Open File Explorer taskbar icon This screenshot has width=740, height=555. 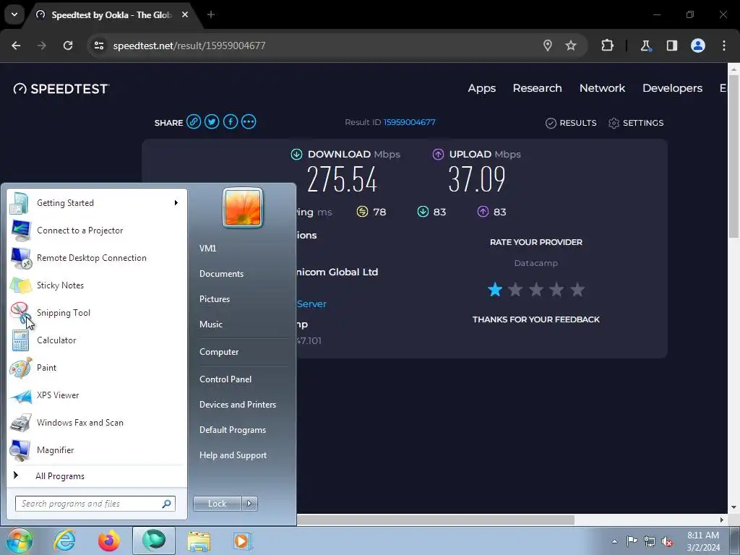coord(199,541)
